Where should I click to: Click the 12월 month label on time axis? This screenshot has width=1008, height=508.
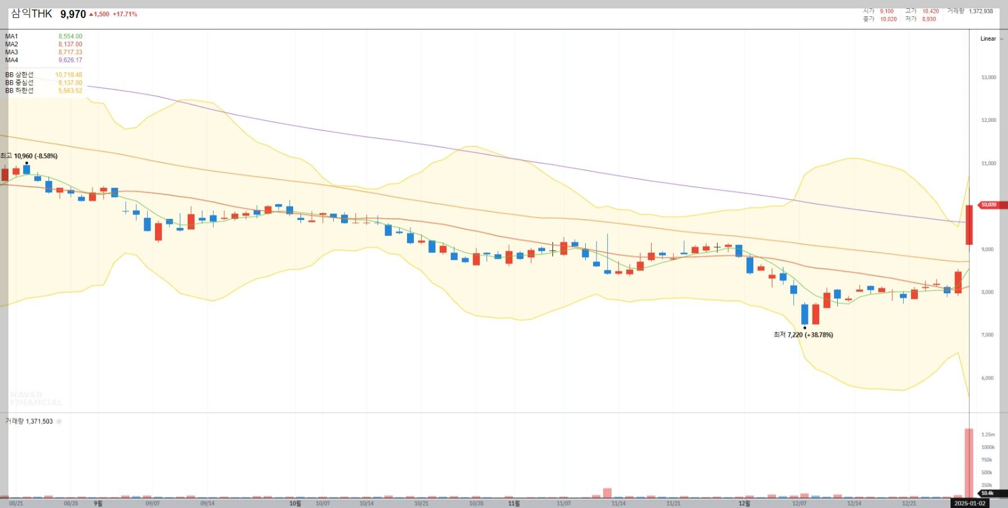[744, 503]
